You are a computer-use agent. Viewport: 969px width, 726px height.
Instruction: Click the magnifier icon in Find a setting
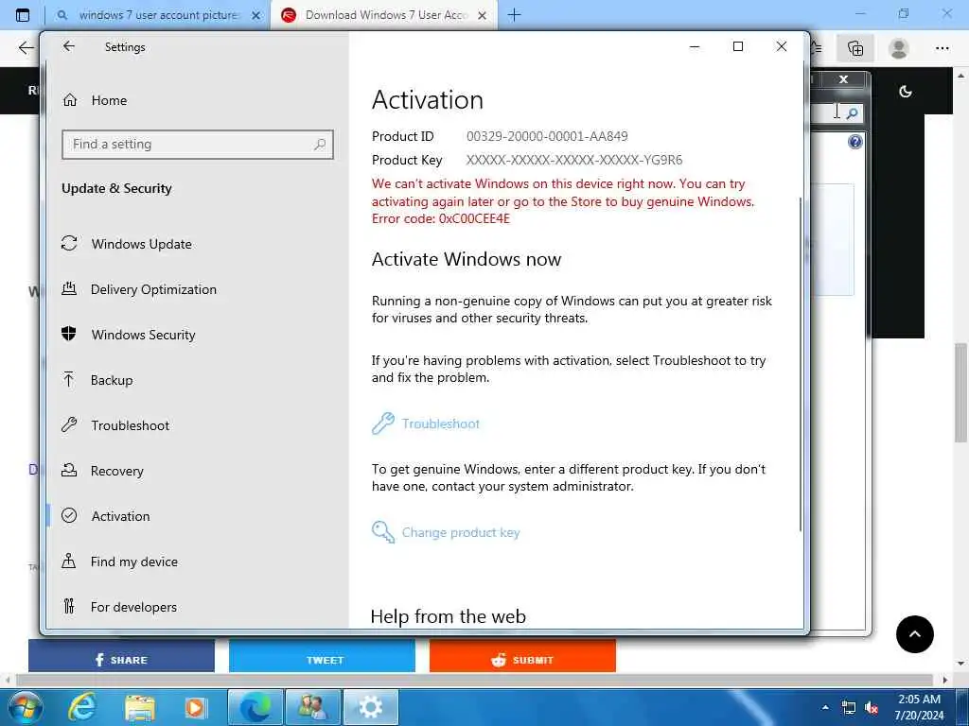[320, 145]
